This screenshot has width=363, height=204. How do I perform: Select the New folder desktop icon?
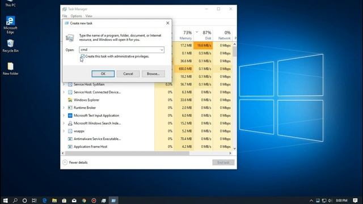coord(10,69)
